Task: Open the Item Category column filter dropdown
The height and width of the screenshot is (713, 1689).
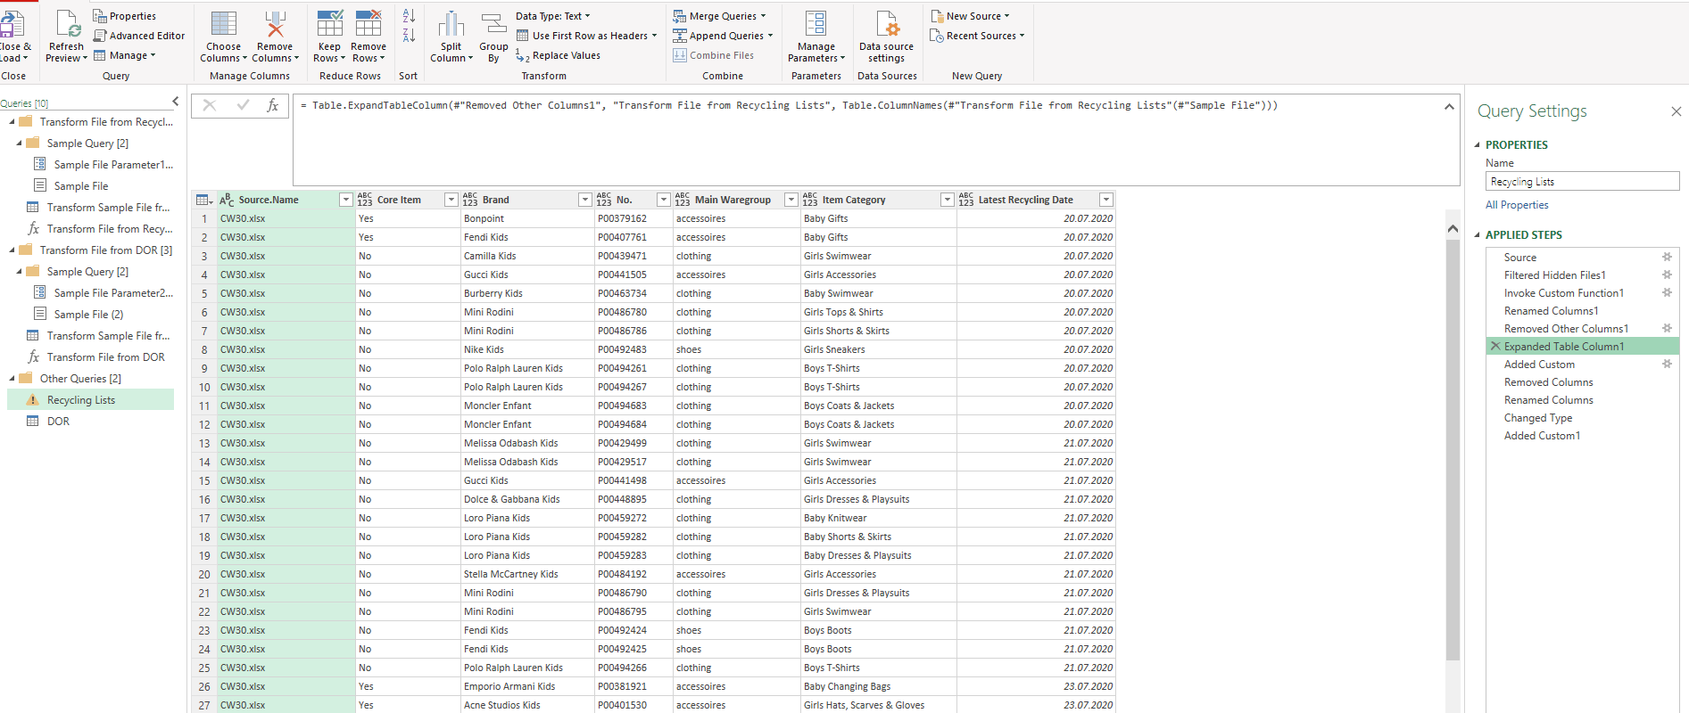Action: coord(947,200)
